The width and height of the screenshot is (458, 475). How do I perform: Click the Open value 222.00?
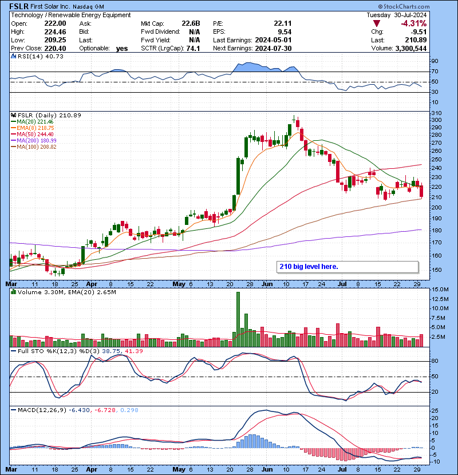[x=55, y=23]
